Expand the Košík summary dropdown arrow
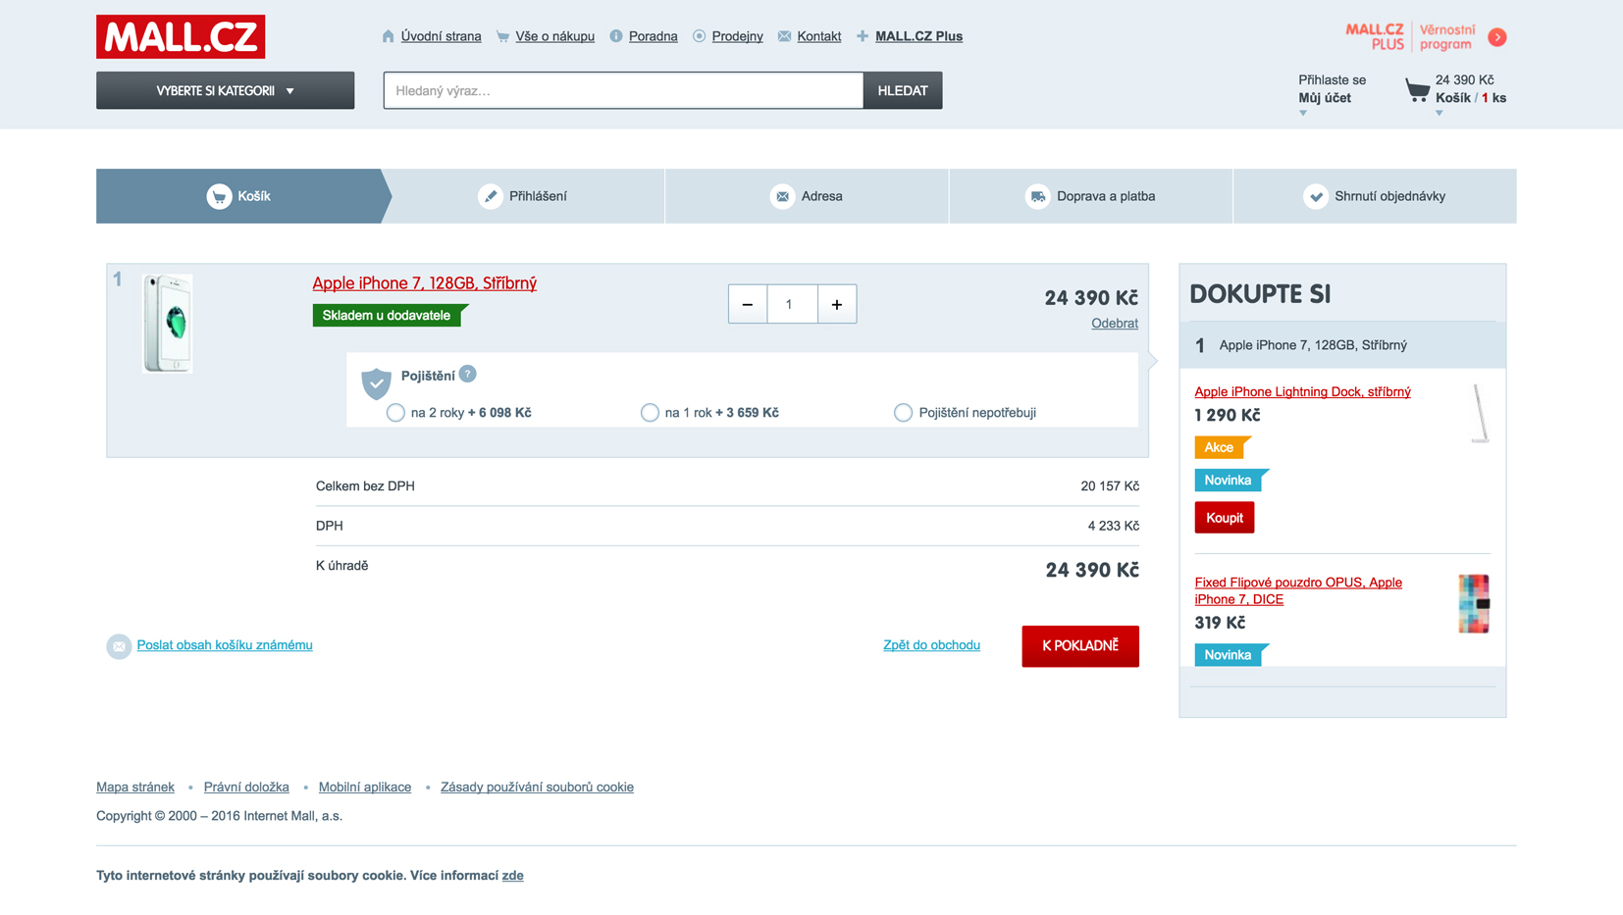 1440,114
